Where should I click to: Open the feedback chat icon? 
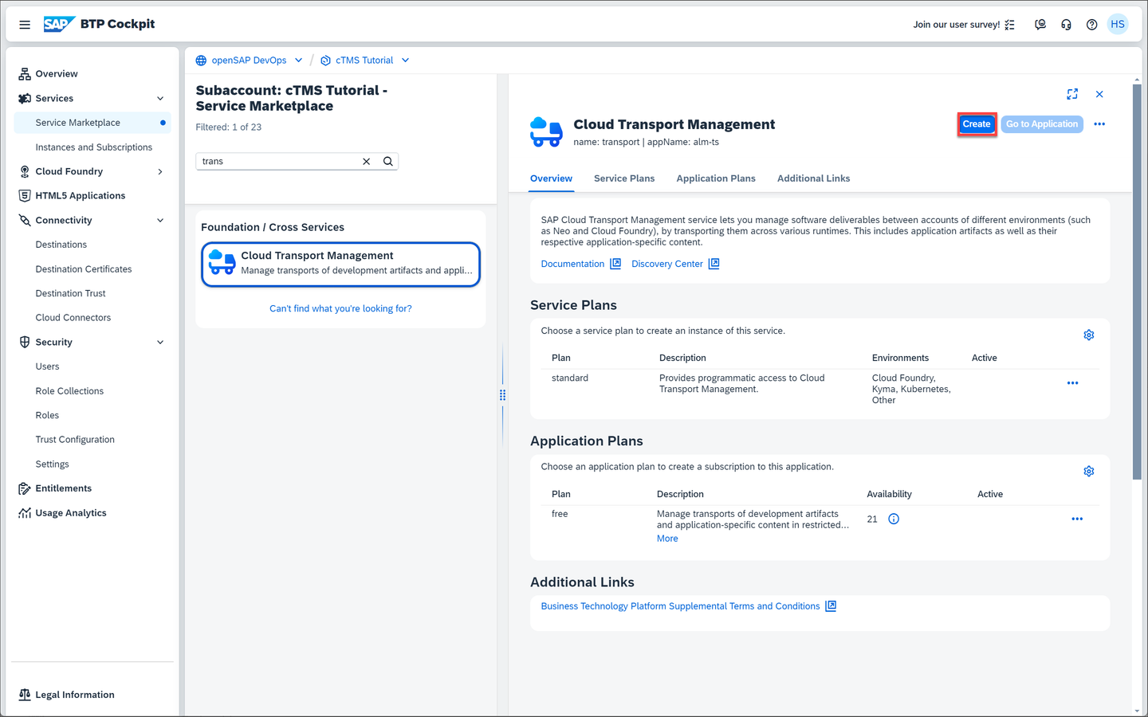(1040, 25)
